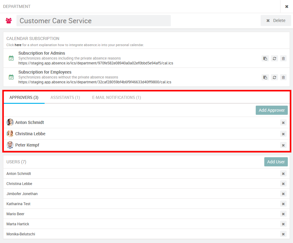Remove Monika-Belutschi from department users
Viewport: 293px width, 243px height.
[x=283, y=234]
